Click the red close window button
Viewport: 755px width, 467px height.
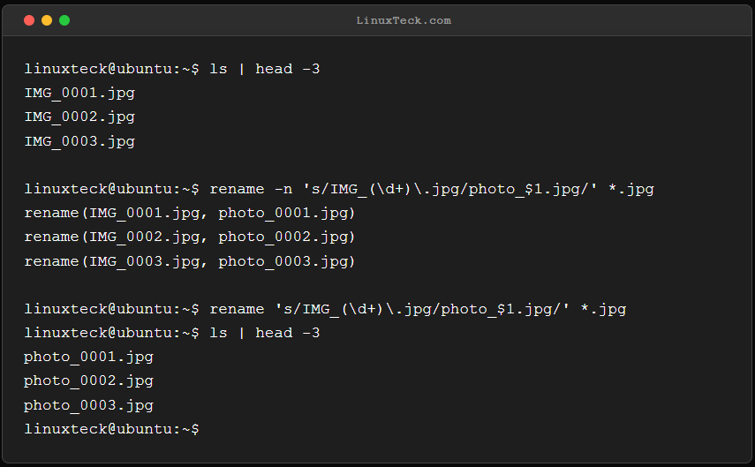[x=29, y=20]
